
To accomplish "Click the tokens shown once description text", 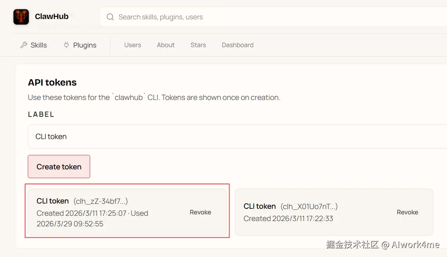I will (x=154, y=98).
